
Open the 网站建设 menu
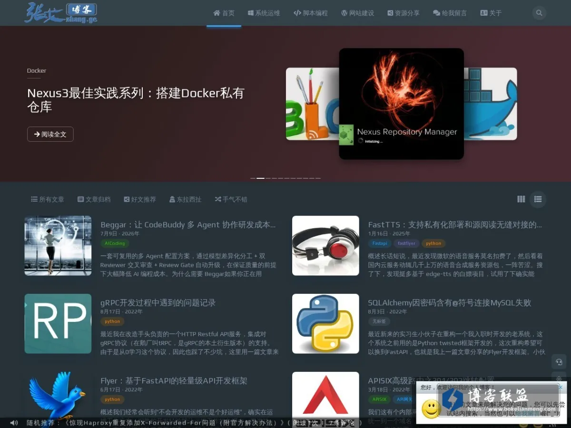click(358, 13)
